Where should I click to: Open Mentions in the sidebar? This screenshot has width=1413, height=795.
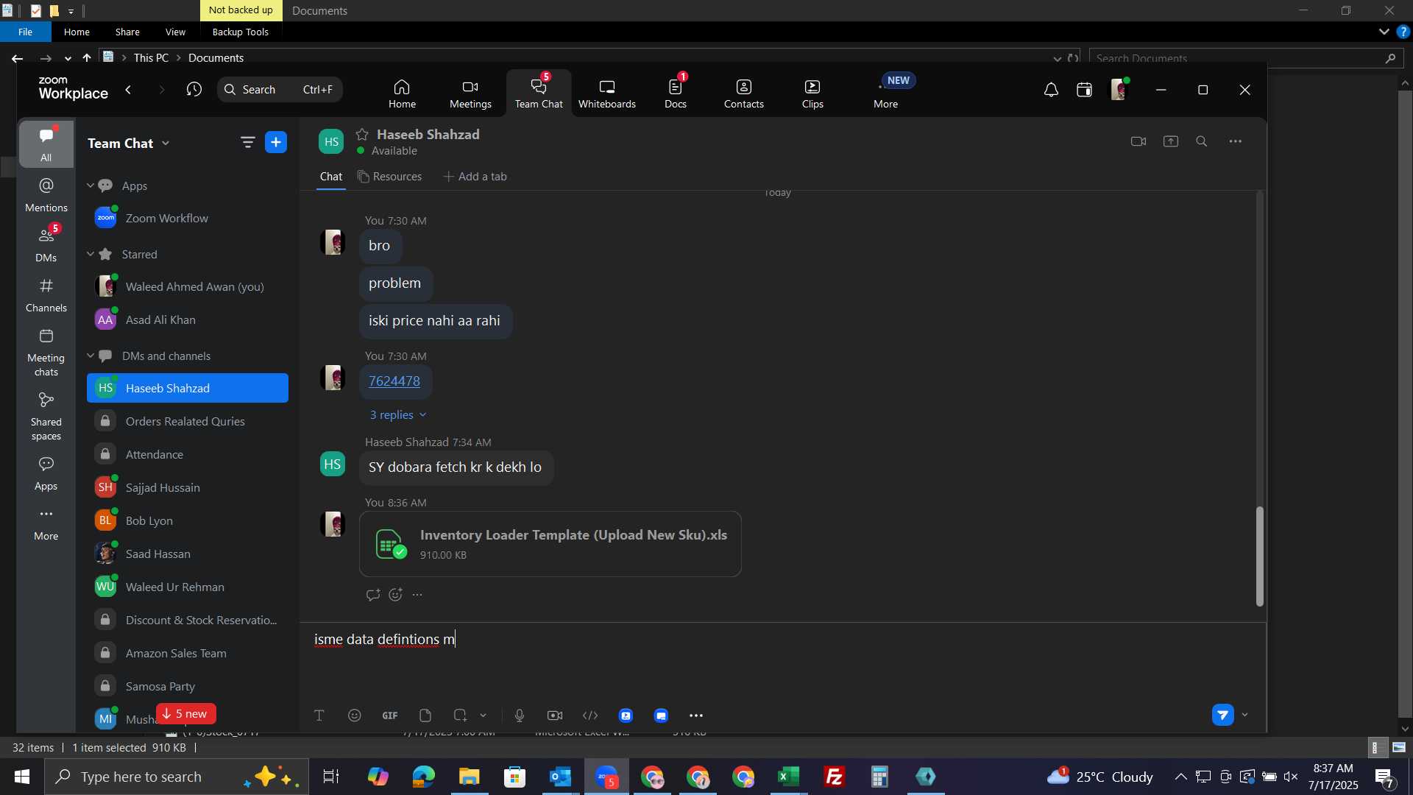pyautogui.click(x=46, y=195)
